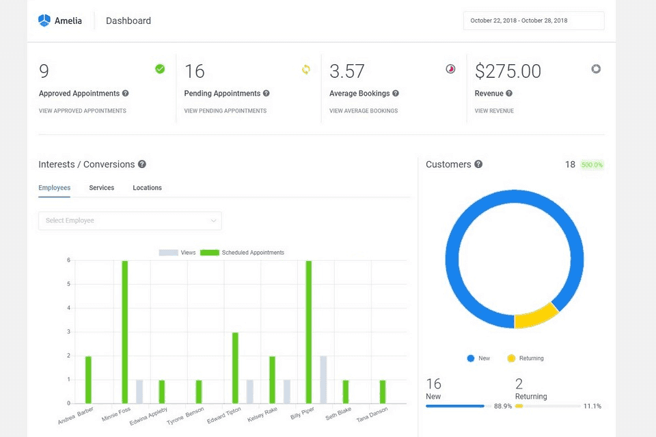Click the October date range field
The height and width of the screenshot is (437, 656).
[534, 20]
